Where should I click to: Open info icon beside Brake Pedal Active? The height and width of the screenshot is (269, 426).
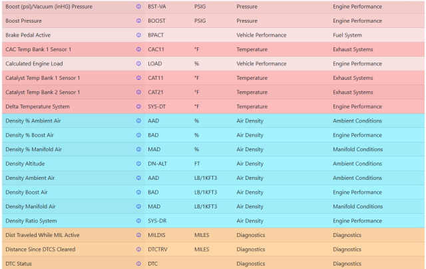pyautogui.click(x=138, y=35)
